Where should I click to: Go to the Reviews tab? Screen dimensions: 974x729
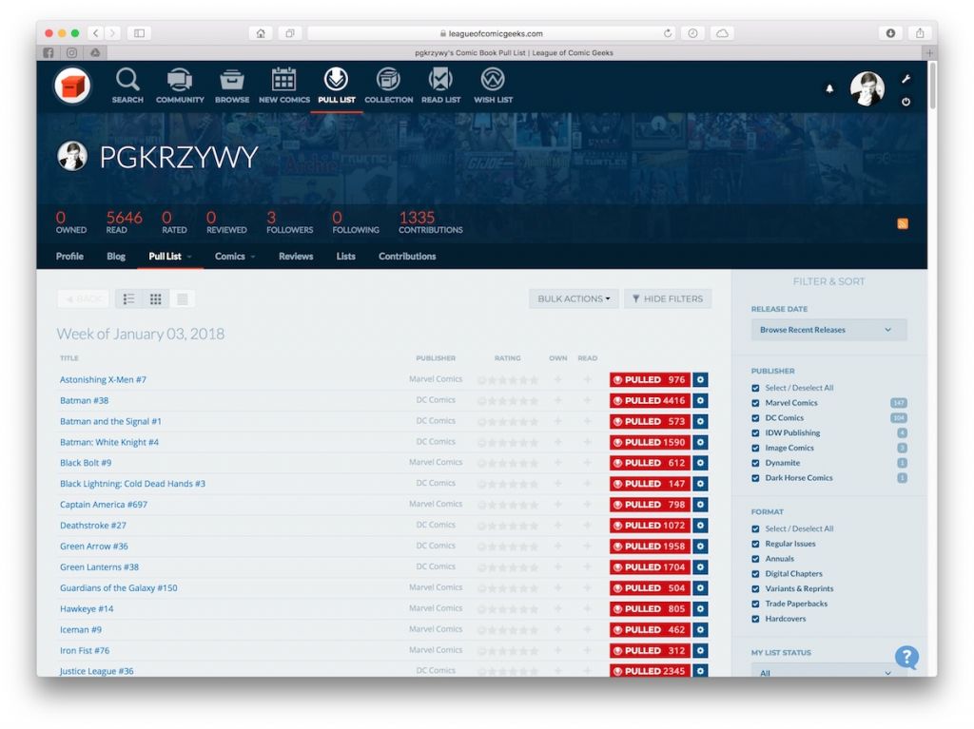click(x=296, y=257)
